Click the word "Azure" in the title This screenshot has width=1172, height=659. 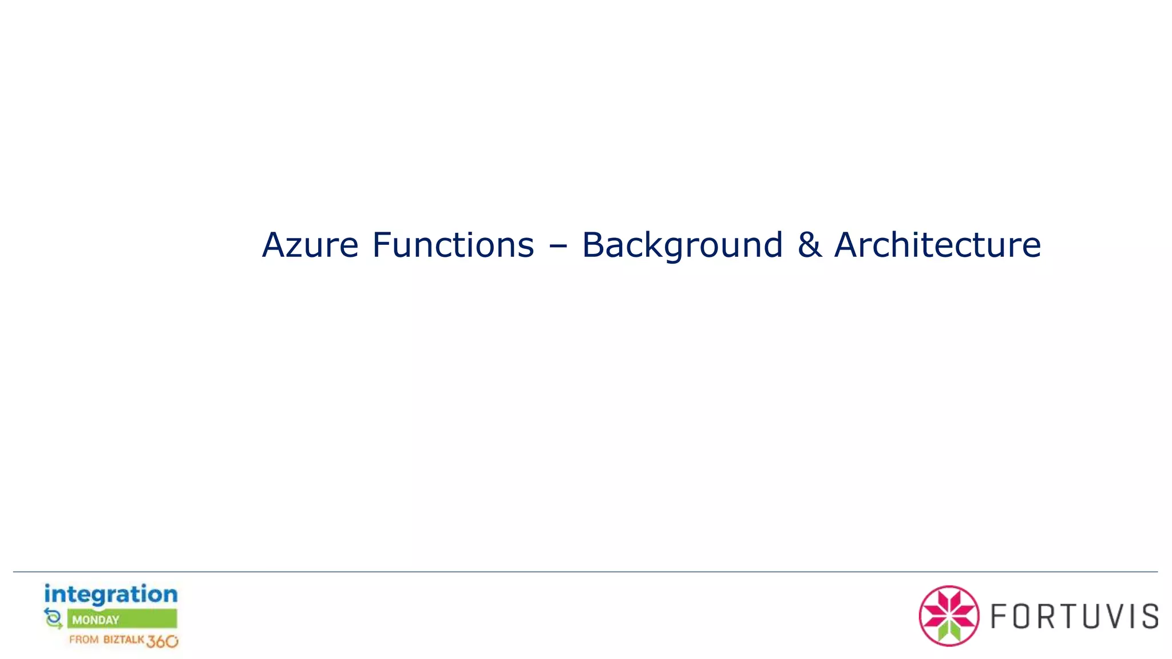(310, 245)
